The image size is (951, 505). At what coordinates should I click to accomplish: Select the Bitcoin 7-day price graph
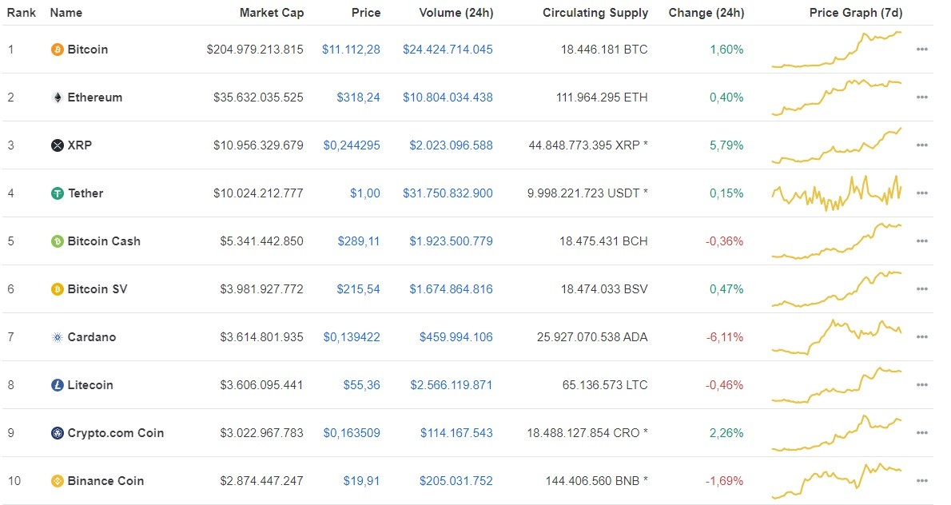(x=838, y=49)
